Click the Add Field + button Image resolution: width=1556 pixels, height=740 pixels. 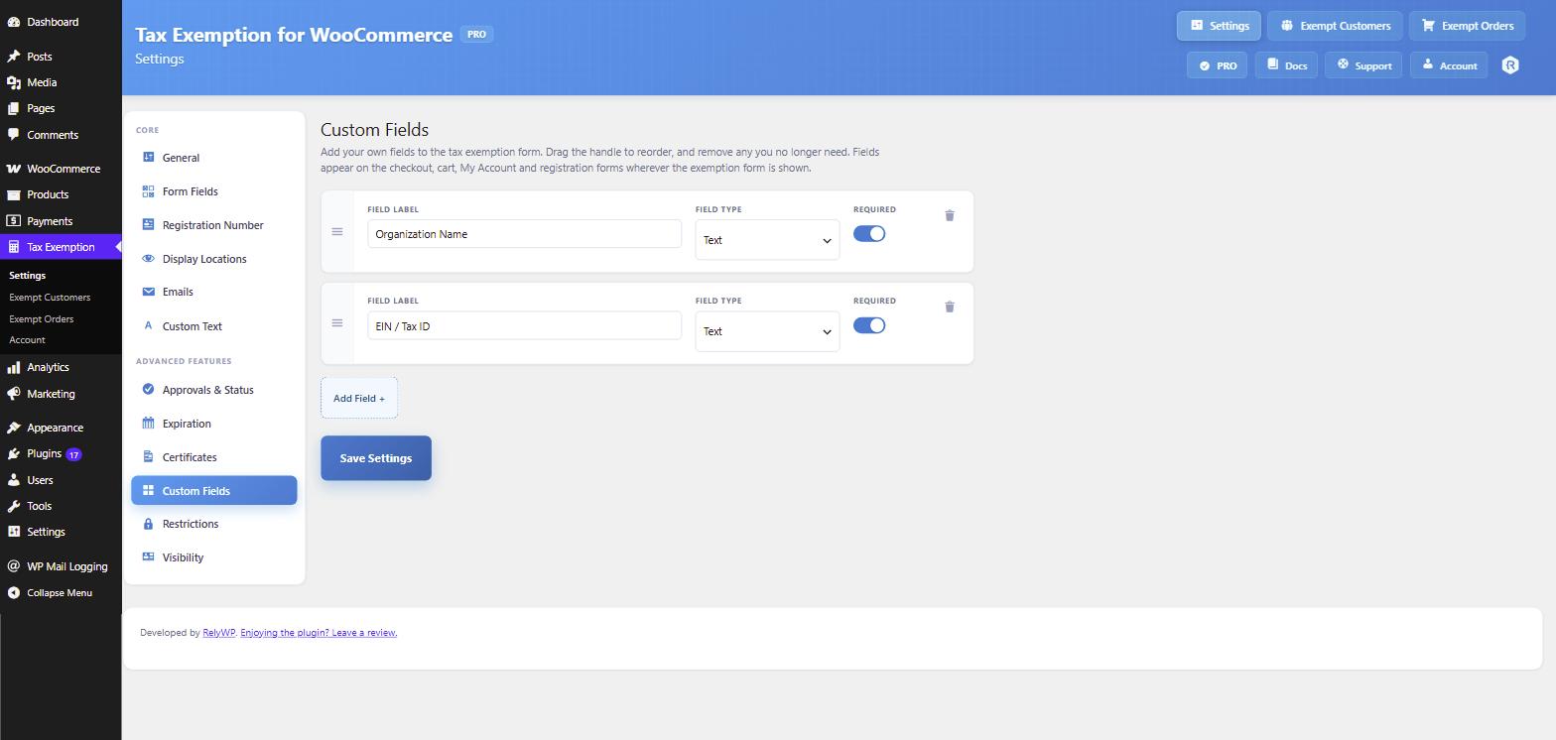click(359, 398)
